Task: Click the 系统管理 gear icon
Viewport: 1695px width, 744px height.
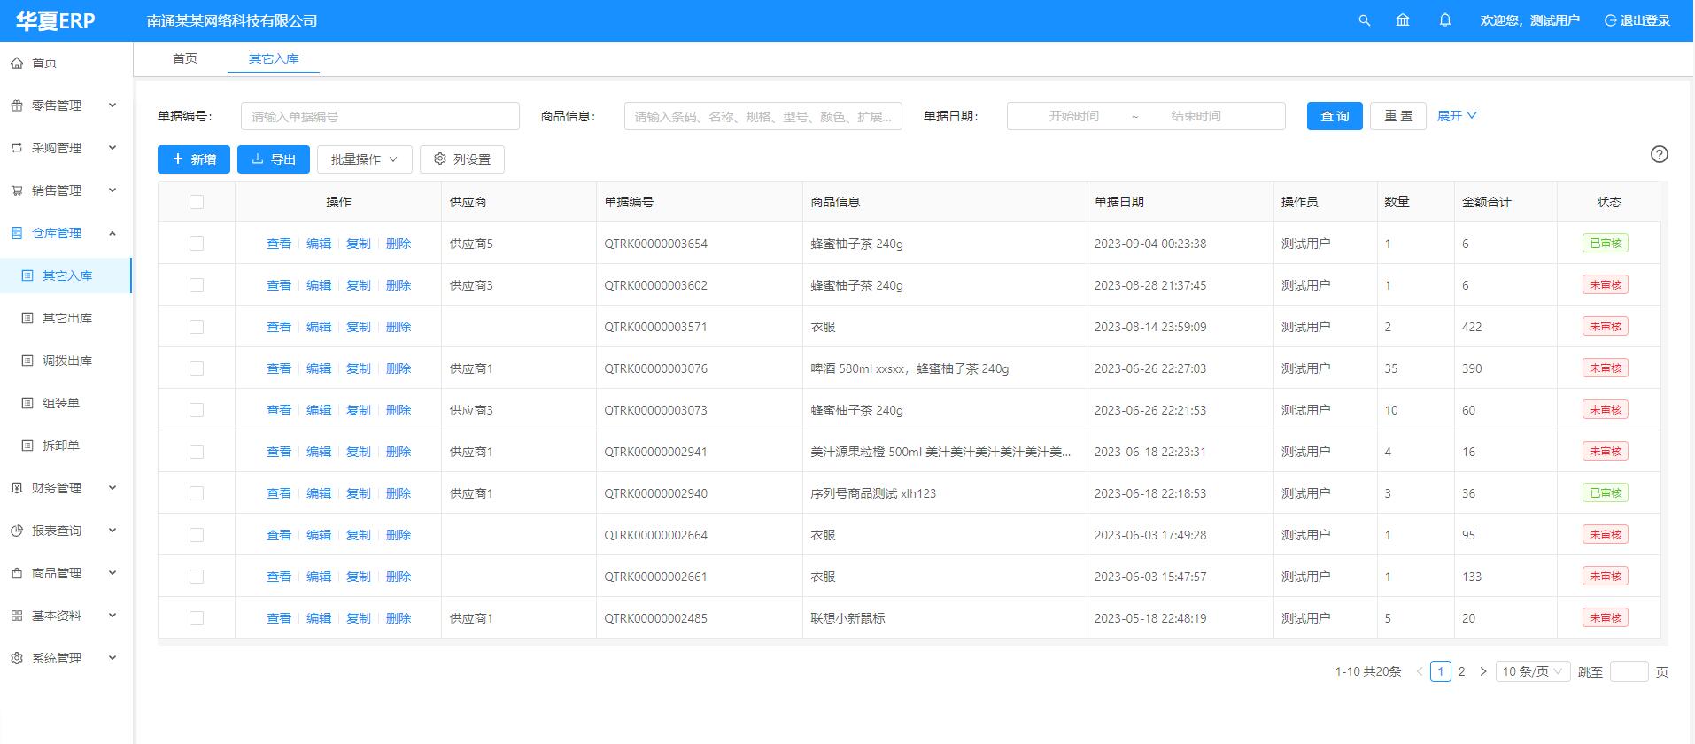Action: [17, 658]
